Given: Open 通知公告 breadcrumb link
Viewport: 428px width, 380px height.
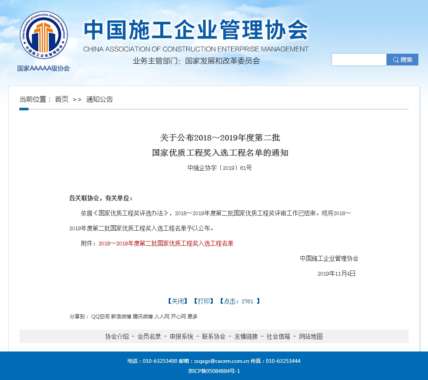Looking at the screenshot, I should [99, 99].
